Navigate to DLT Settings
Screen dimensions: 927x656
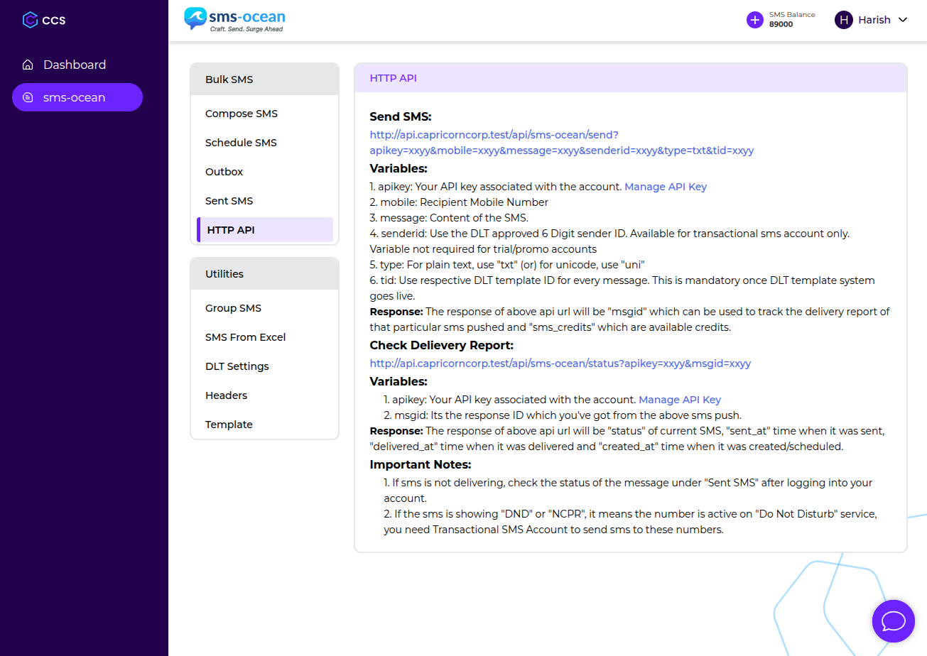[x=237, y=366]
